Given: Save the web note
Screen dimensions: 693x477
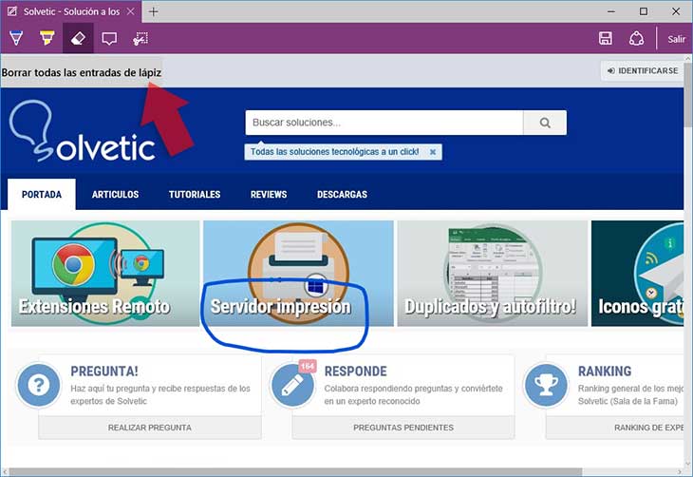Looking at the screenshot, I should (606, 39).
